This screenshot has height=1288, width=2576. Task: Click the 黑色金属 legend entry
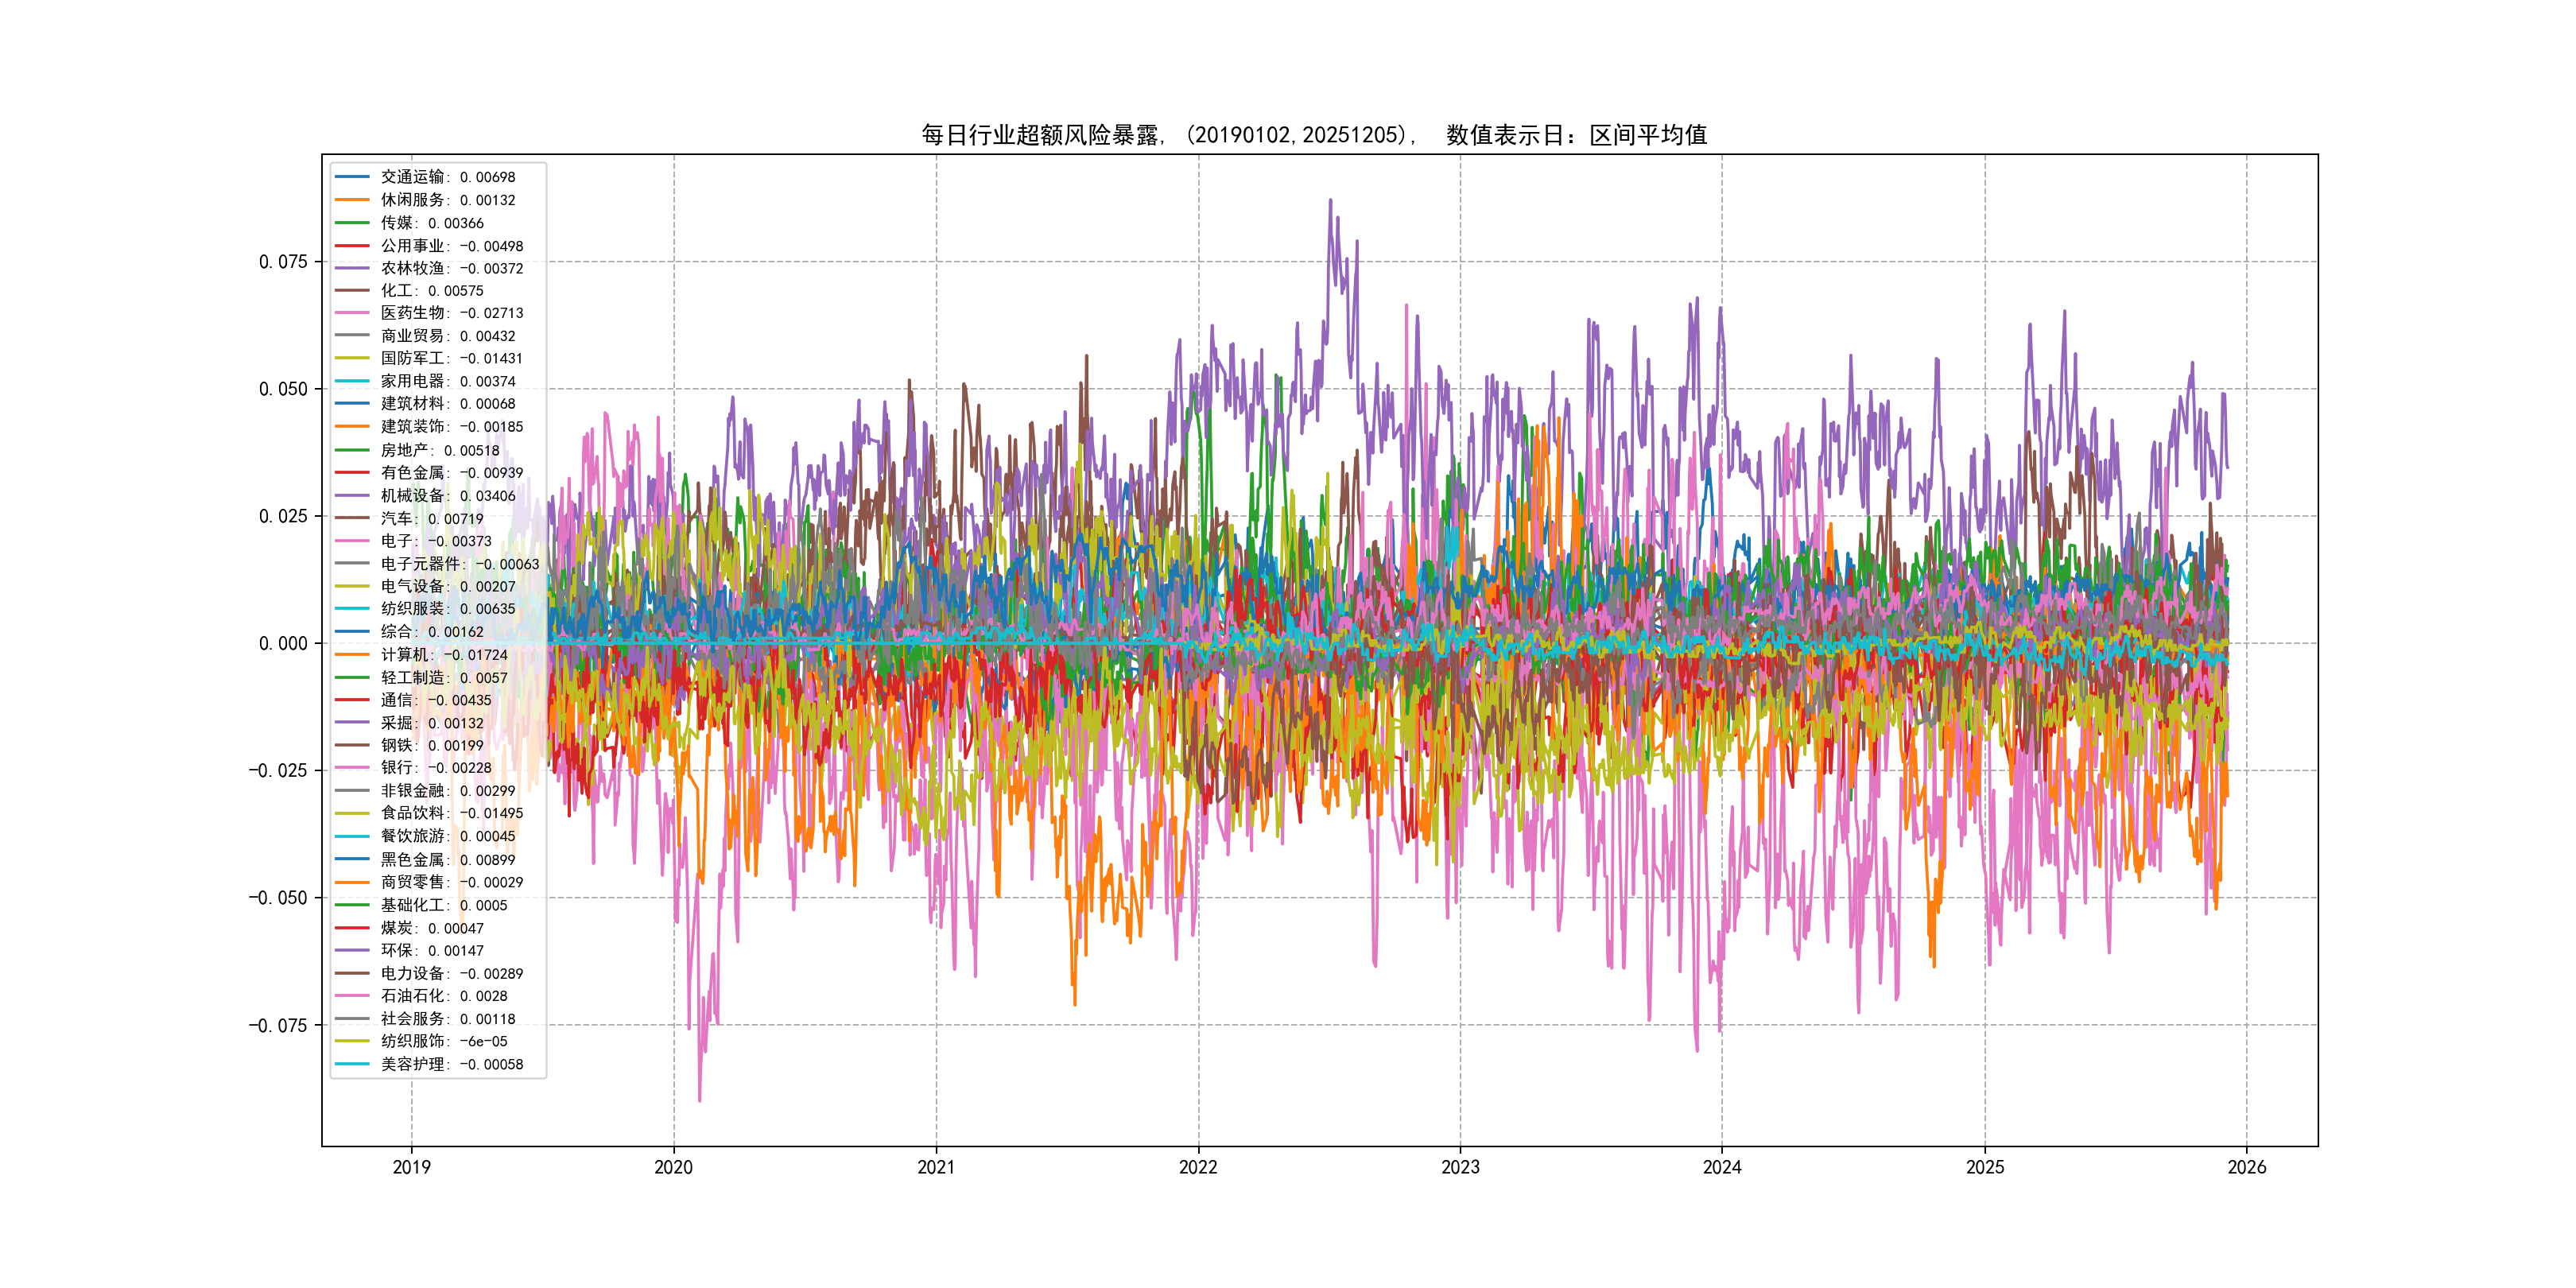[x=447, y=859]
